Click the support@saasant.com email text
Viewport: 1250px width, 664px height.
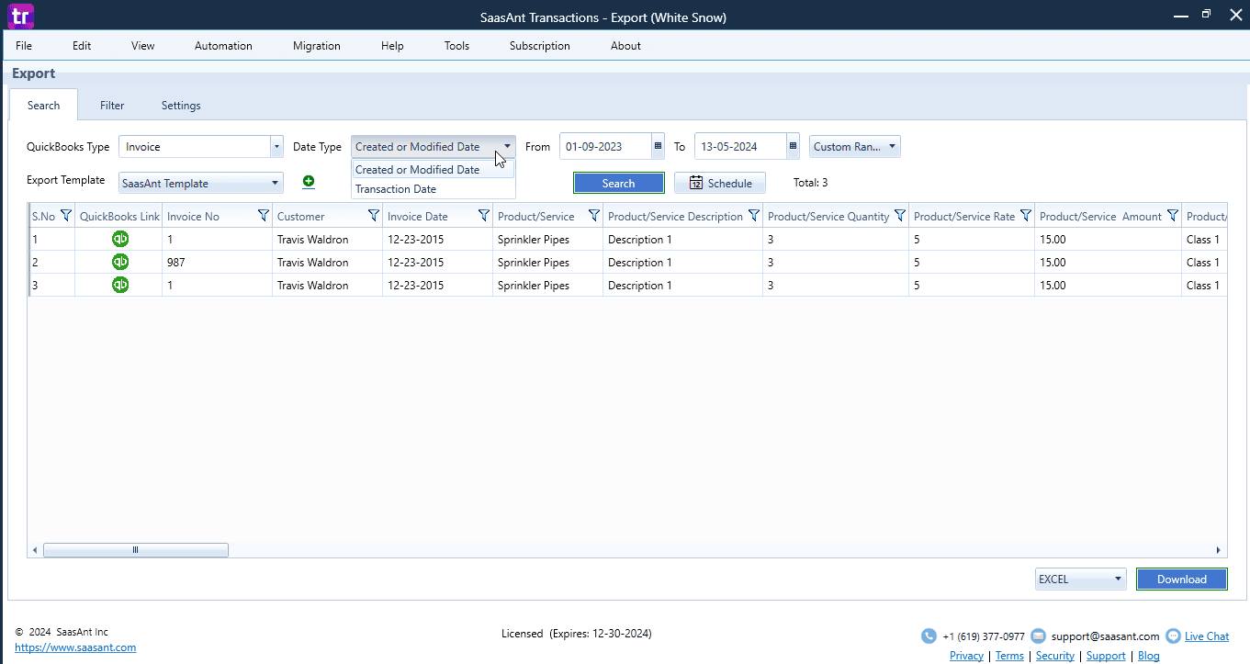coord(1106,636)
